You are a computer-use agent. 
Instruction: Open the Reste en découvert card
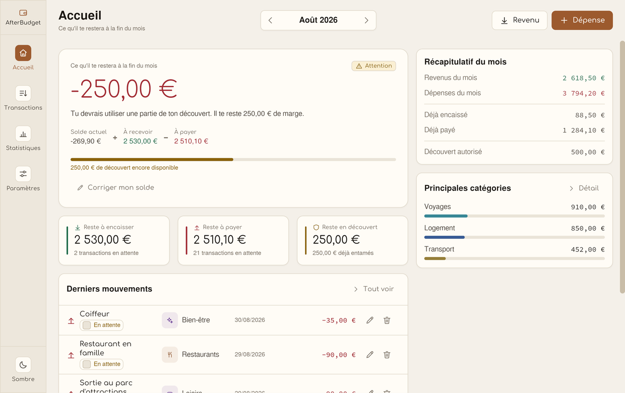click(x=352, y=240)
